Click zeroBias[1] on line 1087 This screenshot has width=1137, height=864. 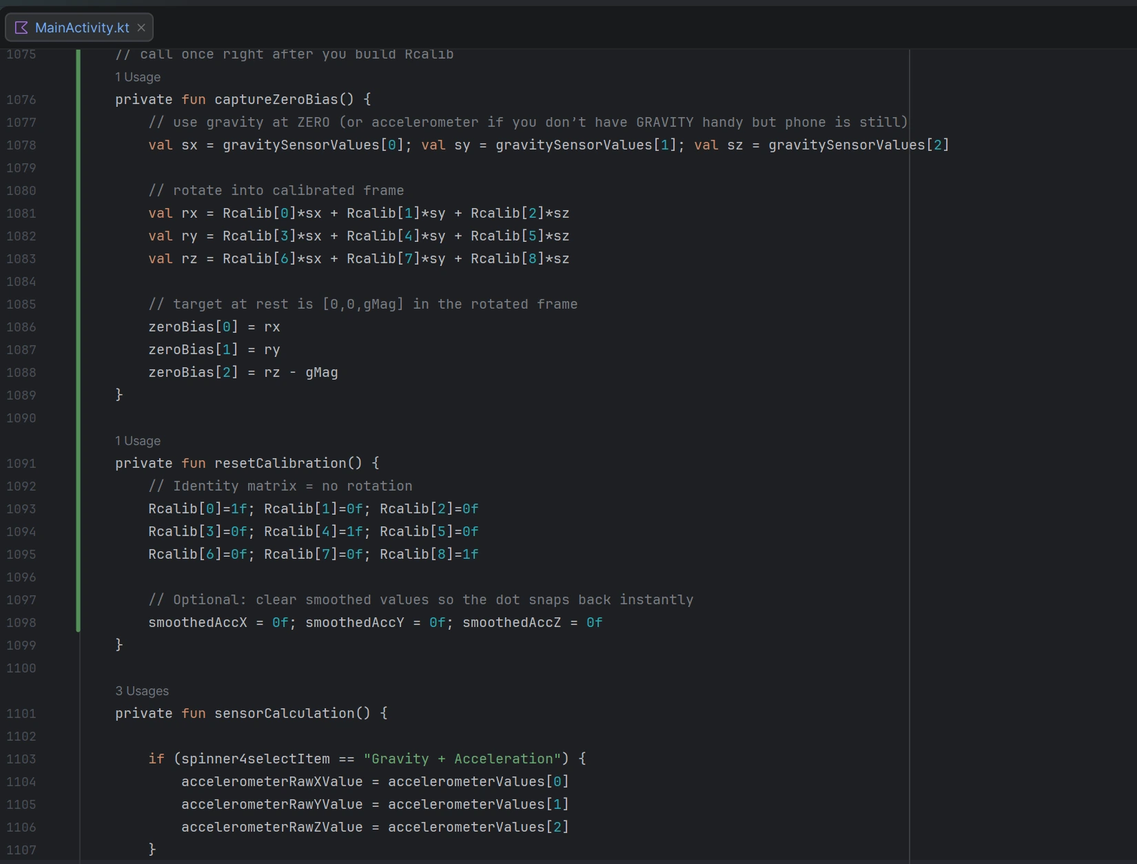pos(193,349)
